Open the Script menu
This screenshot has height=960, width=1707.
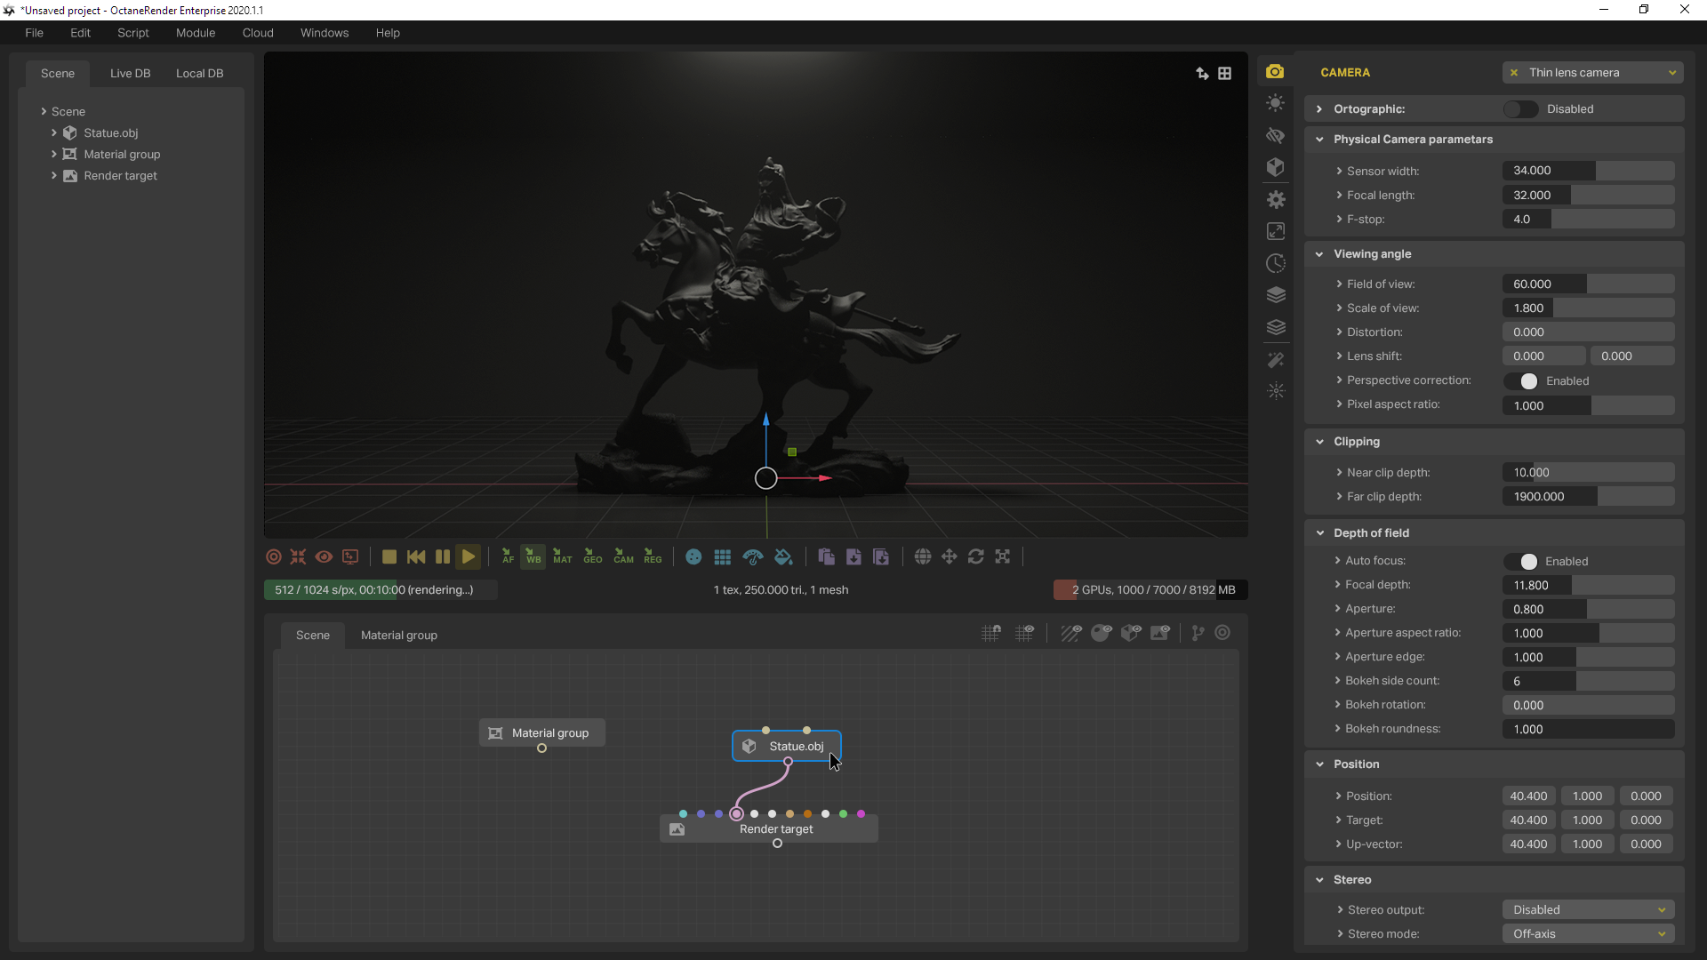click(132, 33)
